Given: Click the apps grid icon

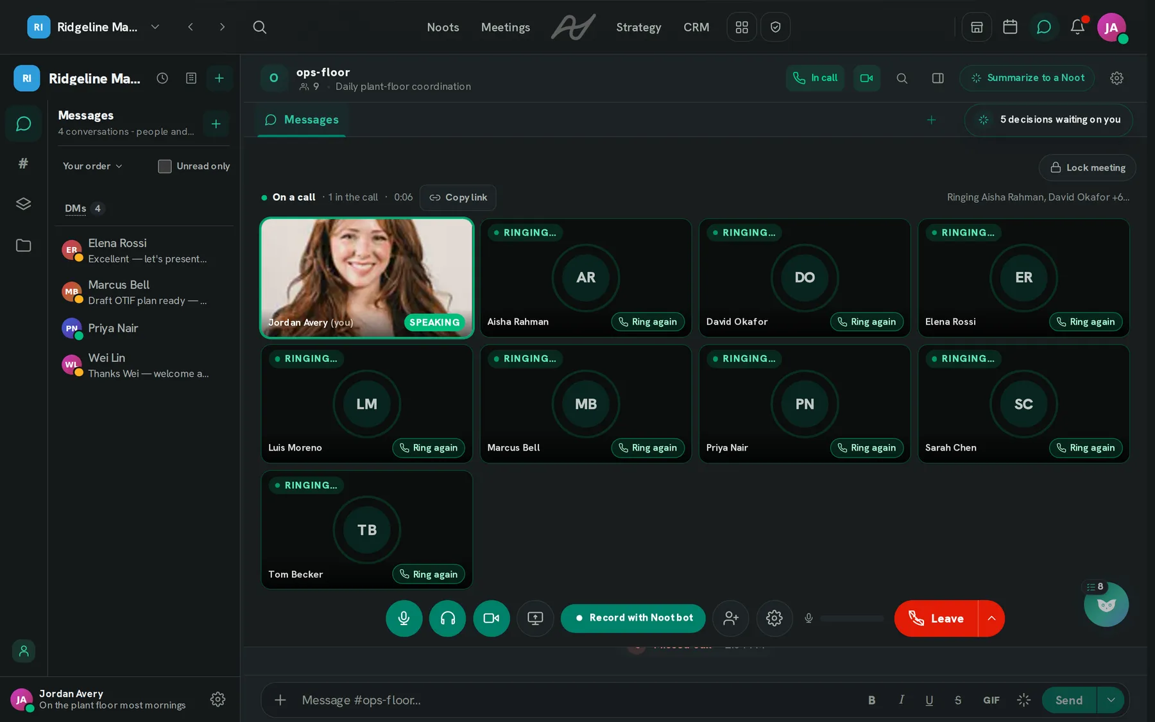Looking at the screenshot, I should 742,27.
